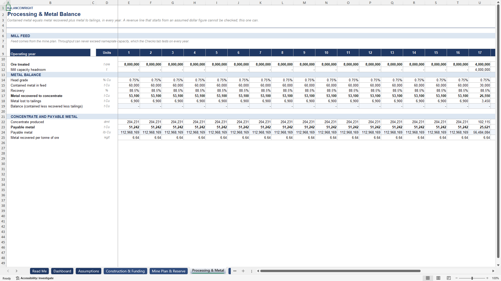Select row 17 header
Screen dimensions: 501x281
tap(3, 96)
